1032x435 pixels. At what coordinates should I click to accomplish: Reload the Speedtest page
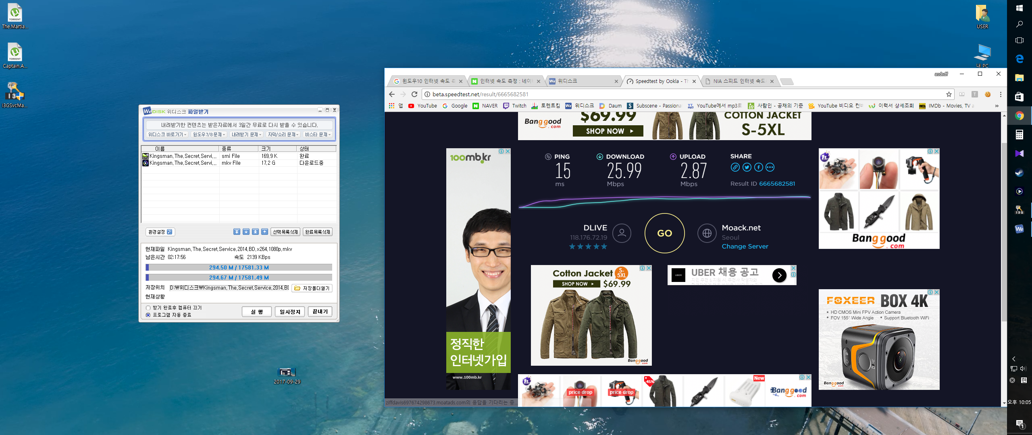[414, 94]
